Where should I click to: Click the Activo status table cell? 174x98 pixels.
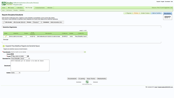tap(71, 36)
